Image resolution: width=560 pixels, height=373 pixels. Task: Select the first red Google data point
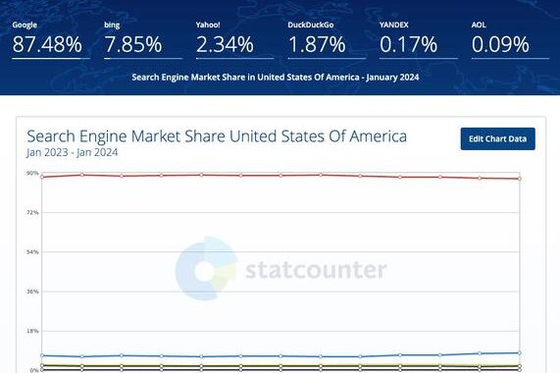pyautogui.click(x=42, y=177)
